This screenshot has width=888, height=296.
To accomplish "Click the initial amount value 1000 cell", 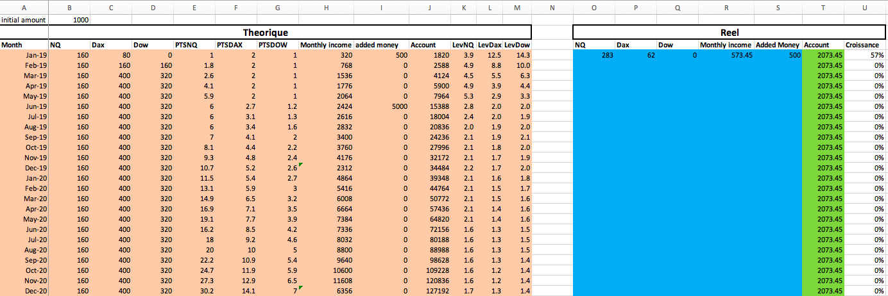I will pos(69,20).
